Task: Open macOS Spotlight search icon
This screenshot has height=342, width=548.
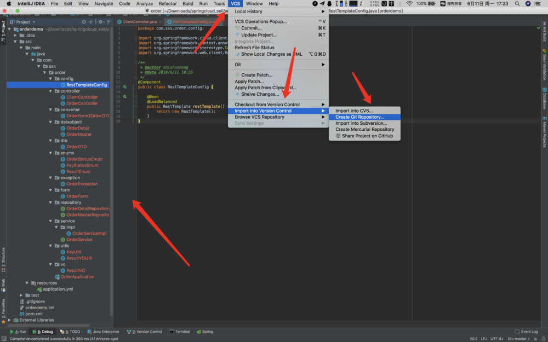Action: pos(517,3)
